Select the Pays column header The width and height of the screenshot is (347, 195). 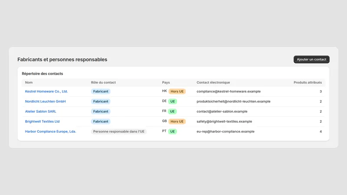click(x=166, y=82)
